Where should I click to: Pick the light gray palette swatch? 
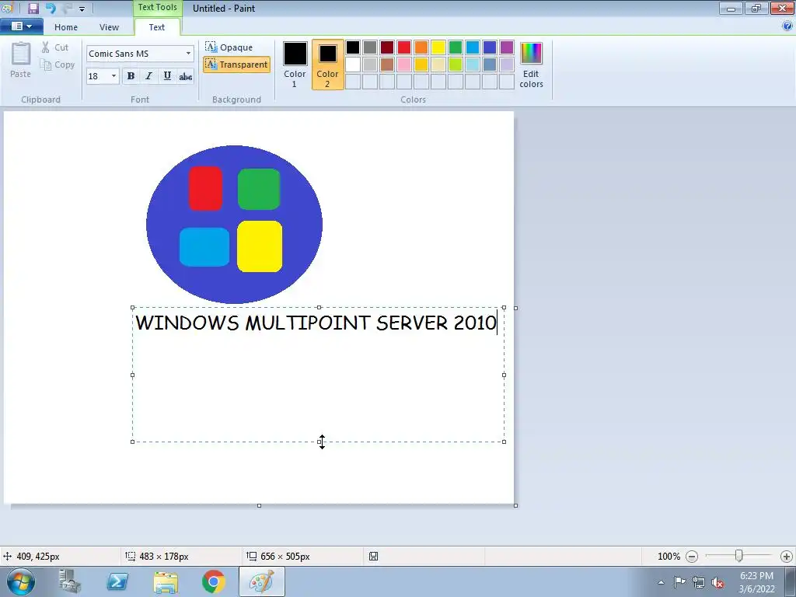coord(370,65)
